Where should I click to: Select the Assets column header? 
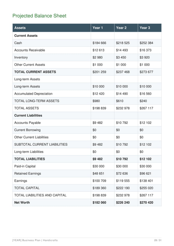click(x=20, y=28)
